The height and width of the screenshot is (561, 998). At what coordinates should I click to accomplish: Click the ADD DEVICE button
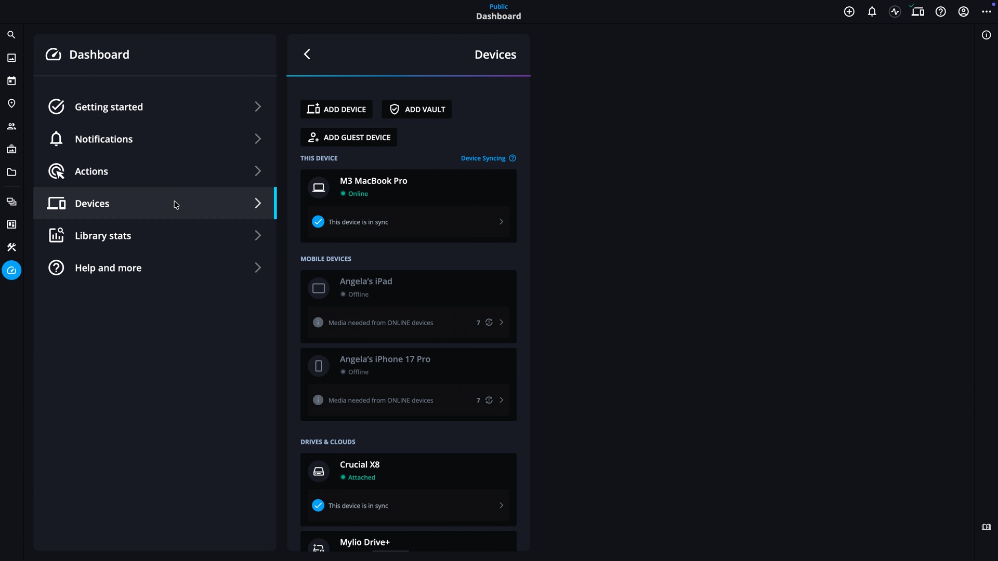(x=336, y=109)
